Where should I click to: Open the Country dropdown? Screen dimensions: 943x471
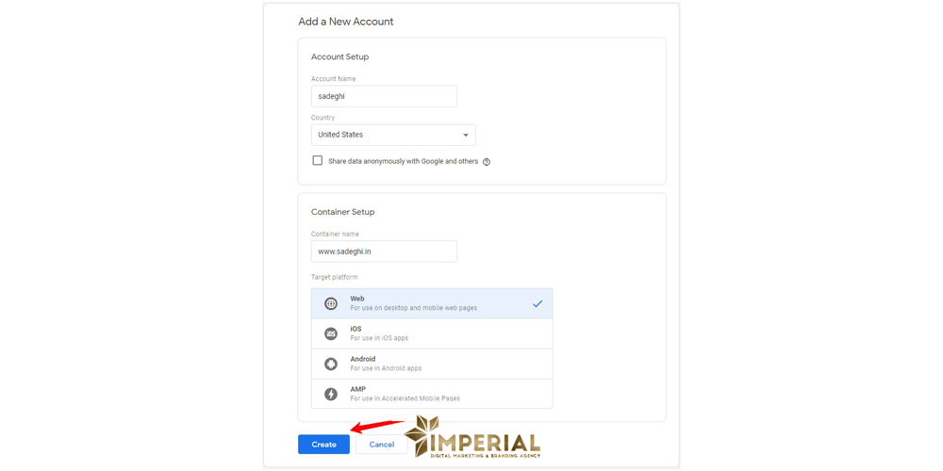point(392,135)
